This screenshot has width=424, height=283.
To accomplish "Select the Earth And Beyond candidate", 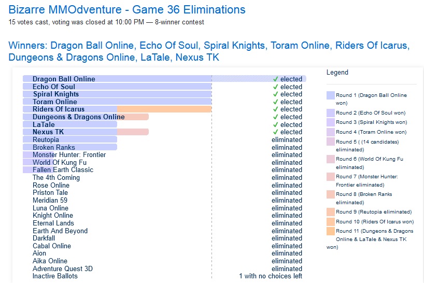I will point(60,231).
